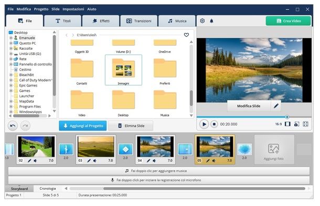Screen dimensions: 320x206
Task: Click the microphone recording track bar
Action: 159,180
